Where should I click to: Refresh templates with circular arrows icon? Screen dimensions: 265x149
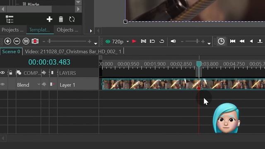tap(72, 19)
